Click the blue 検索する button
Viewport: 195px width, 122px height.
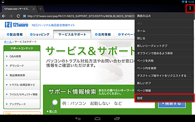pyautogui.click(x=172, y=105)
